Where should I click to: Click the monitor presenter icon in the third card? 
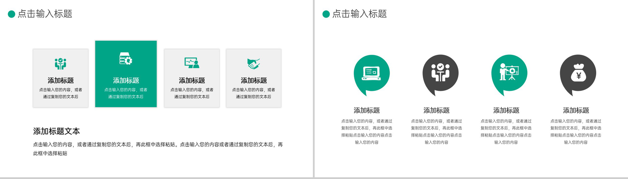click(192, 63)
